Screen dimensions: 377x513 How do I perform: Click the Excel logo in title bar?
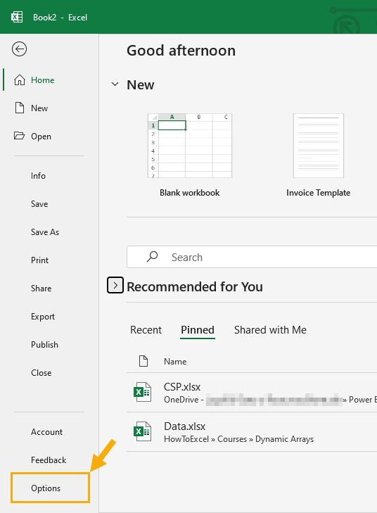tap(17, 17)
